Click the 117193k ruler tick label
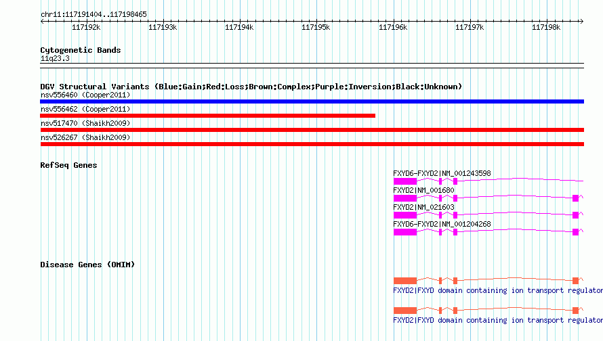 coord(163,27)
